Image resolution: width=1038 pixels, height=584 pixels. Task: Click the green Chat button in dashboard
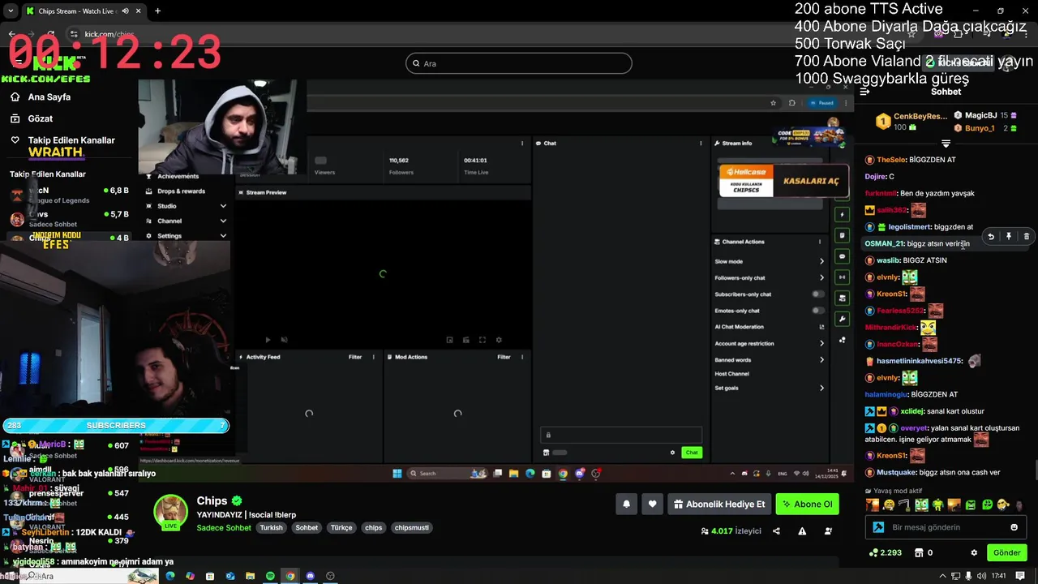tap(691, 453)
